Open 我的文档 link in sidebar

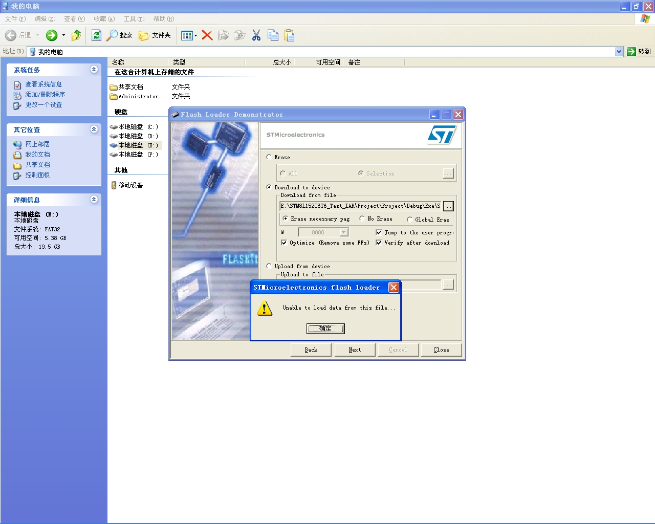pyautogui.click(x=37, y=155)
